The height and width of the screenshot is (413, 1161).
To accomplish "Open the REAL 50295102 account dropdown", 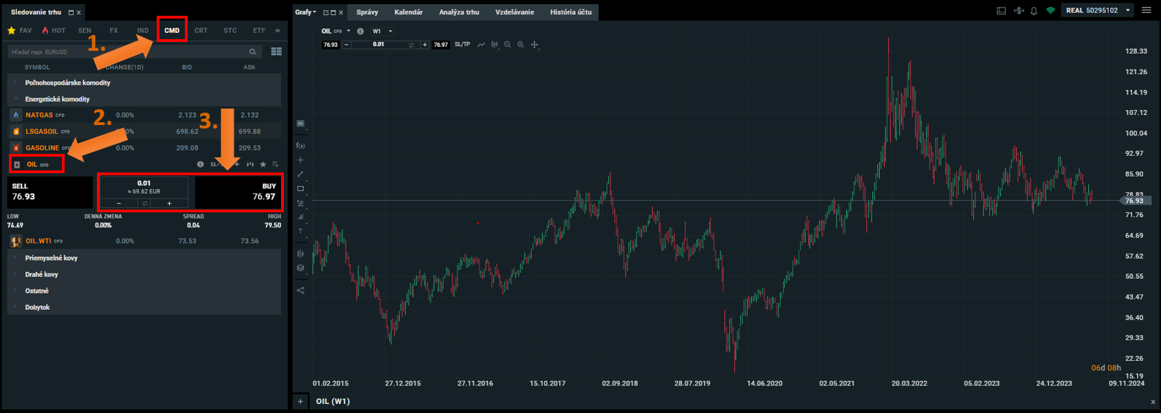I will [1097, 10].
